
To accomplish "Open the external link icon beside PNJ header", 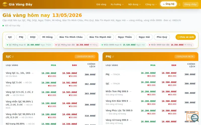I will (113, 57).
